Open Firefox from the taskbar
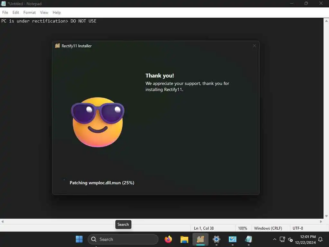The height and width of the screenshot is (247, 329). coord(168,239)
